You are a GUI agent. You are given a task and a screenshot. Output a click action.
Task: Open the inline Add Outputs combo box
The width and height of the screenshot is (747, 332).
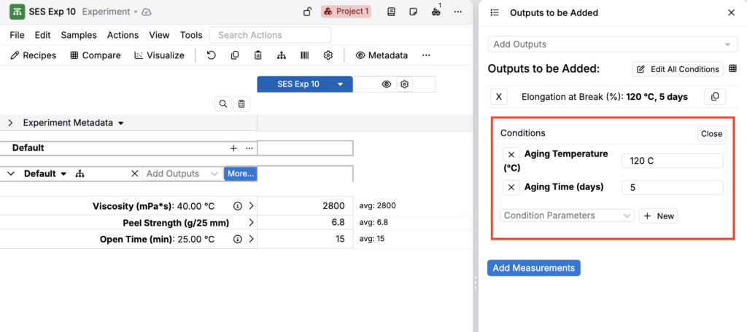tap(182, 174)
